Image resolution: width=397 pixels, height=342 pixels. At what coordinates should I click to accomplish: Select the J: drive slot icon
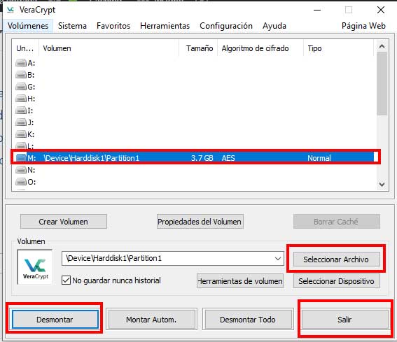(x=21, y=122)
